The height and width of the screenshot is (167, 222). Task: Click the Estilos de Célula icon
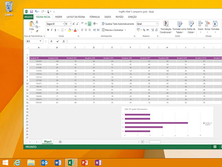click(191, 24)
